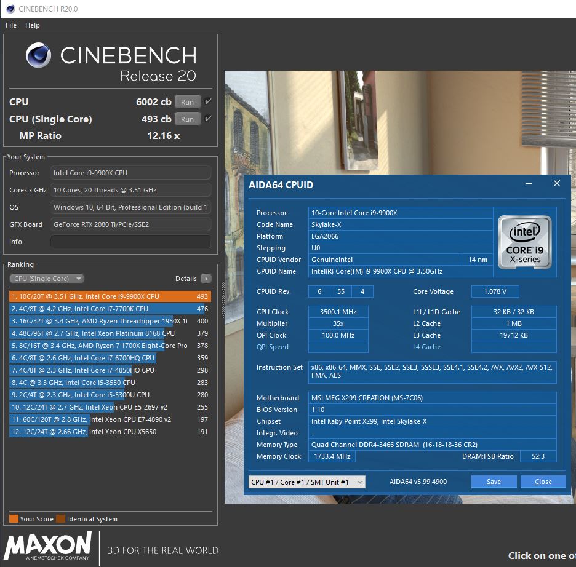Open the File menu
The height and width of the screenshot is (567, 576).
pyautogui.click(x=11, y=25)
